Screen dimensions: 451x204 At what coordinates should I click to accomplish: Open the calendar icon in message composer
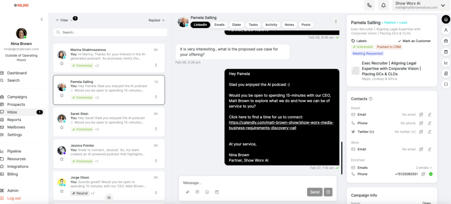217,192
